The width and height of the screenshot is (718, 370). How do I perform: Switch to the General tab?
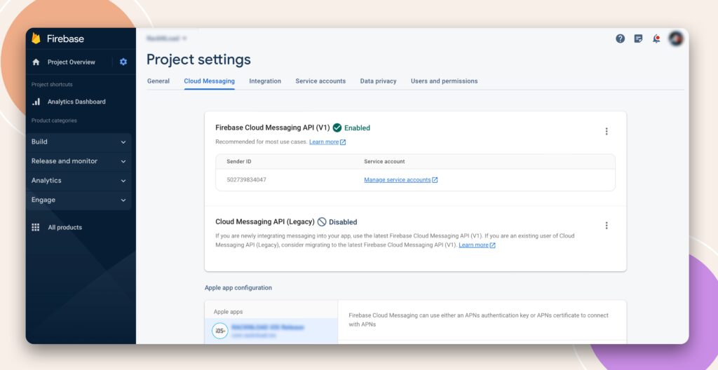(x=158, y=81)
